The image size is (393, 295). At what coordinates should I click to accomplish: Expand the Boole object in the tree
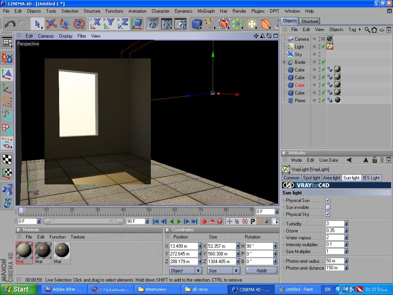(x=284, y=62)
